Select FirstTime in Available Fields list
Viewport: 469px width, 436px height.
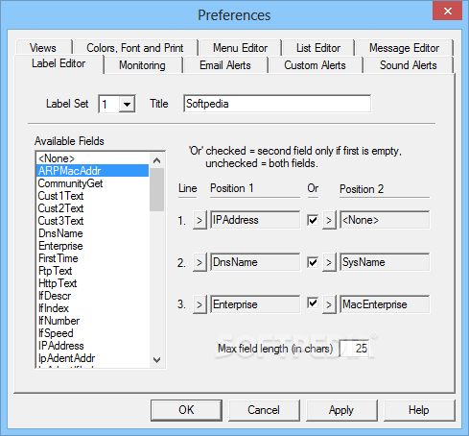[x=93, y=258]
